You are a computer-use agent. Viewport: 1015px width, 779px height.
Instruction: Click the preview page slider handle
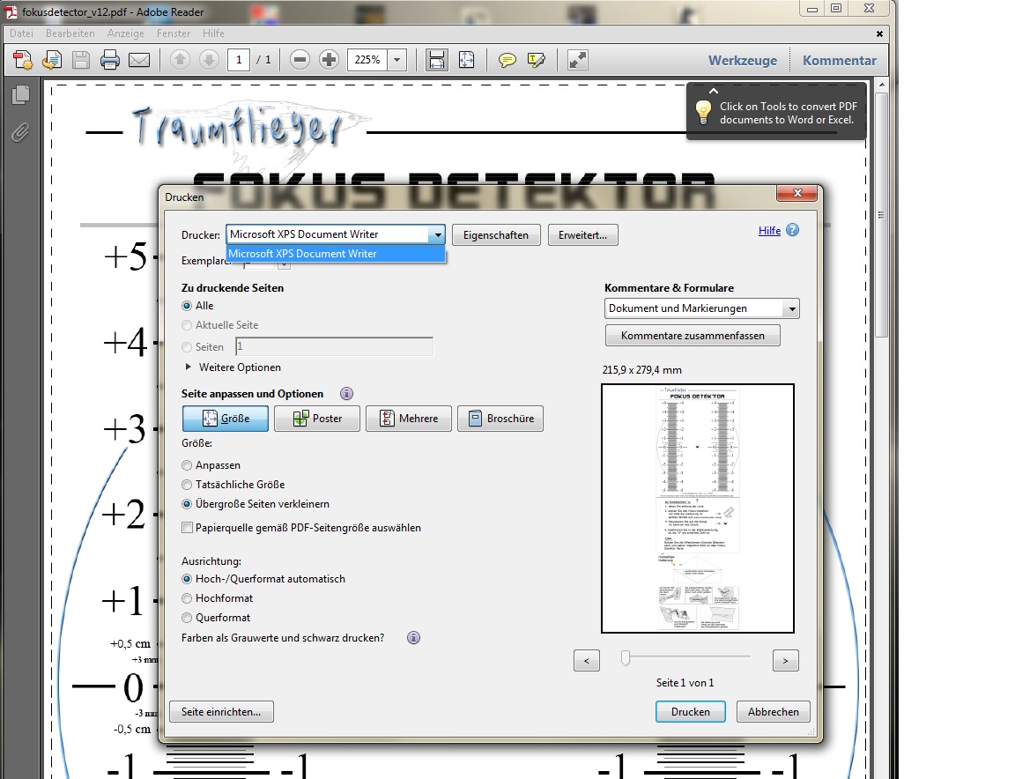(x=626, y=658)
